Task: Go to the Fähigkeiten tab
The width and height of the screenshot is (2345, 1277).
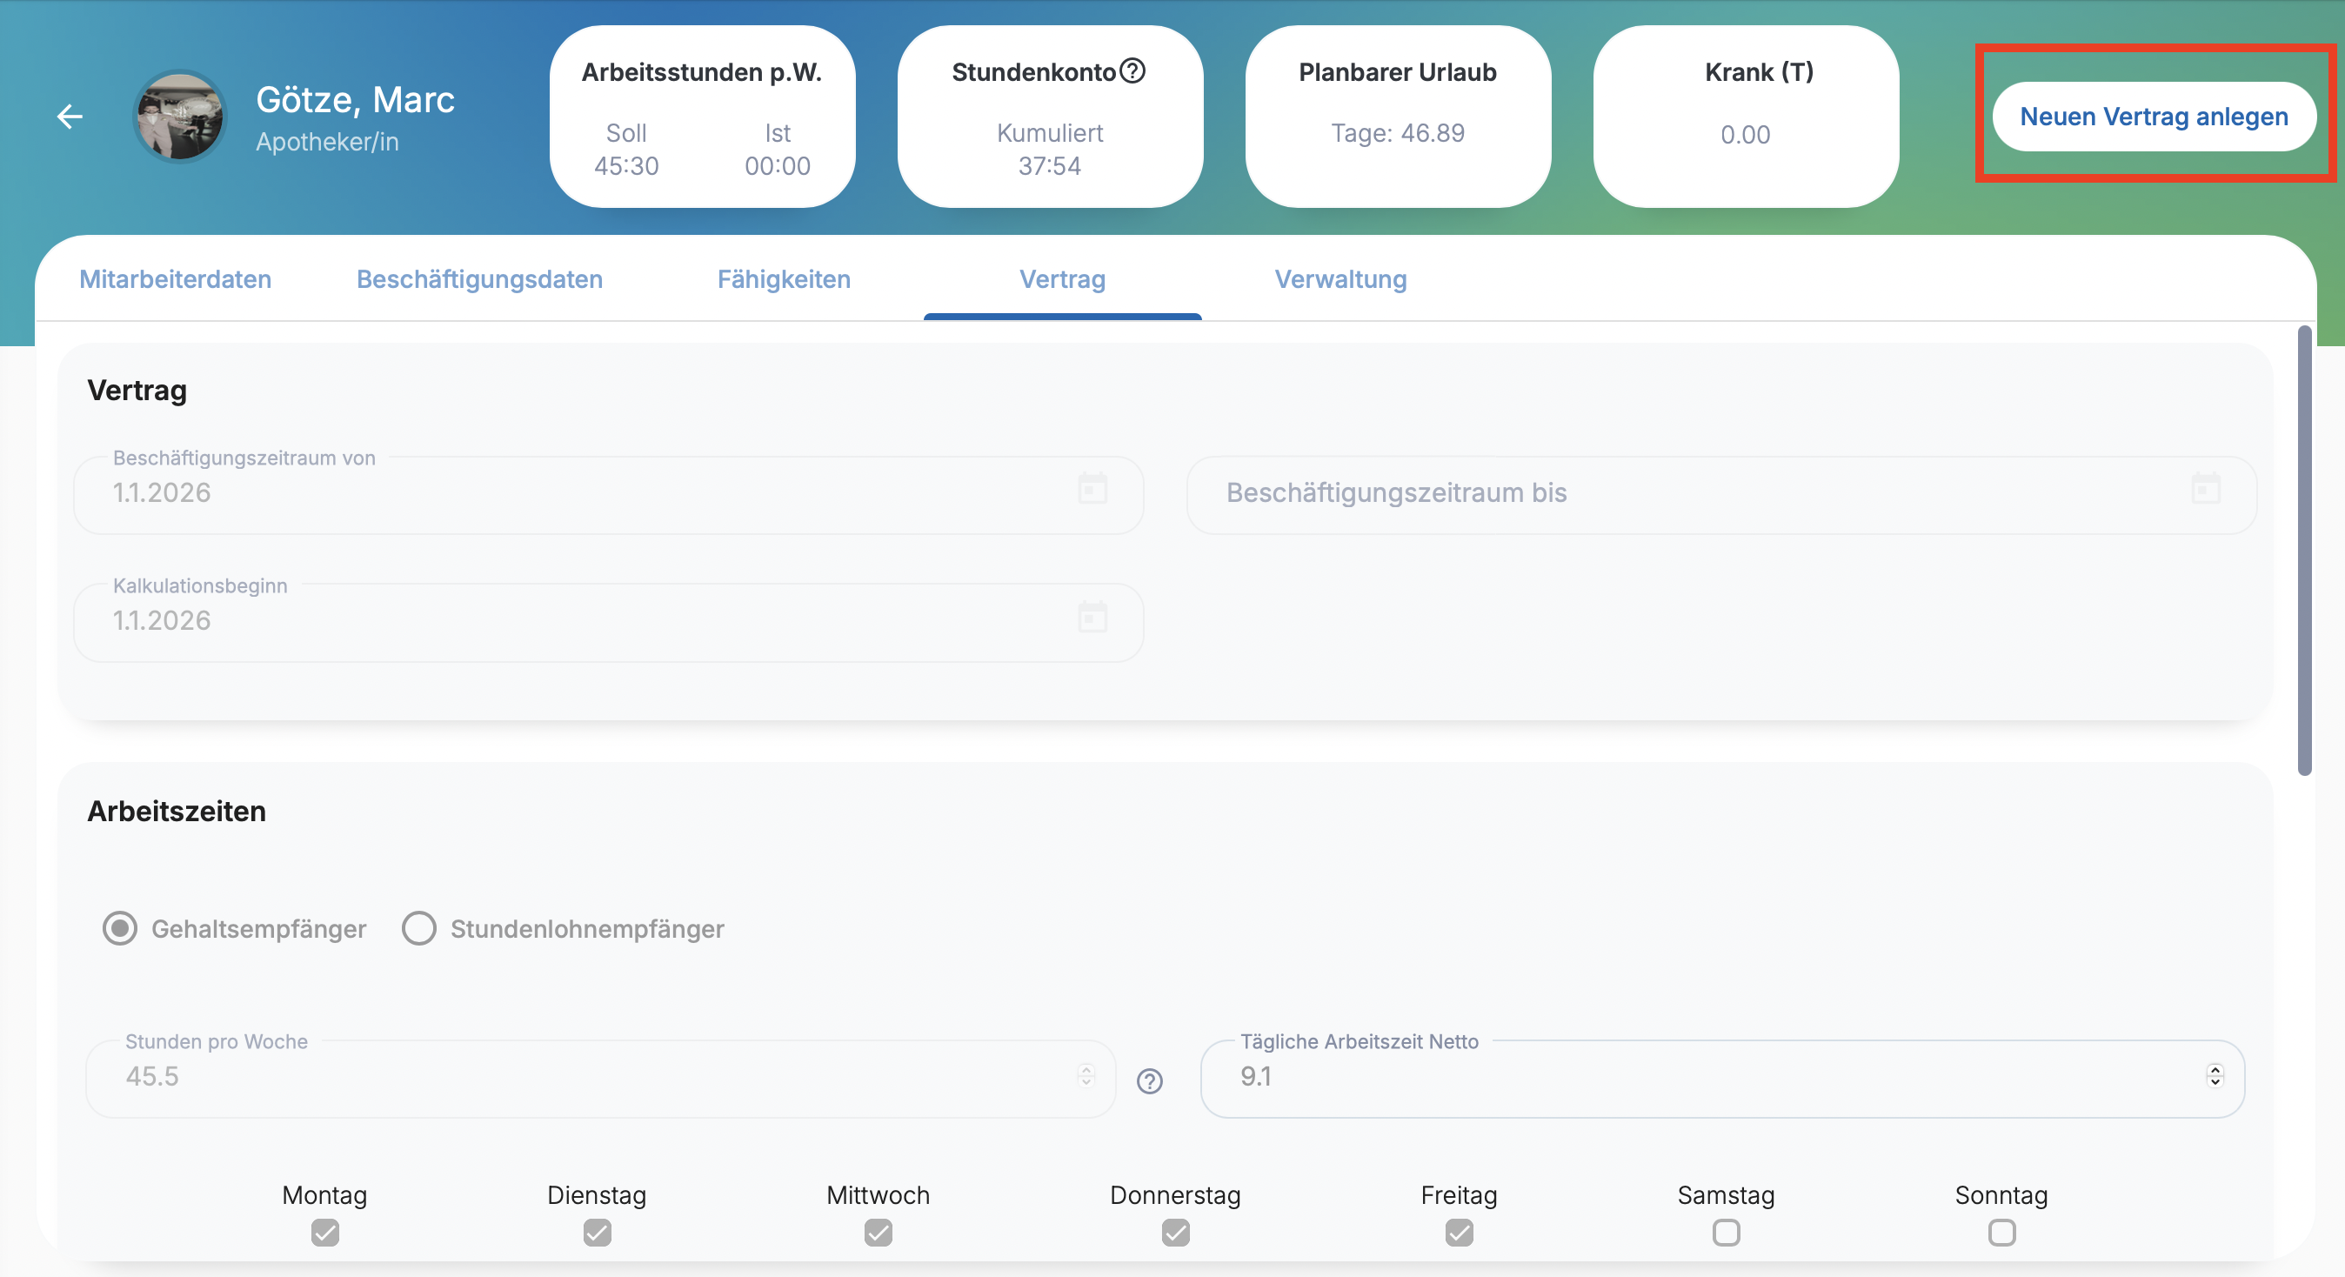Action: click(x=783, y=279)
